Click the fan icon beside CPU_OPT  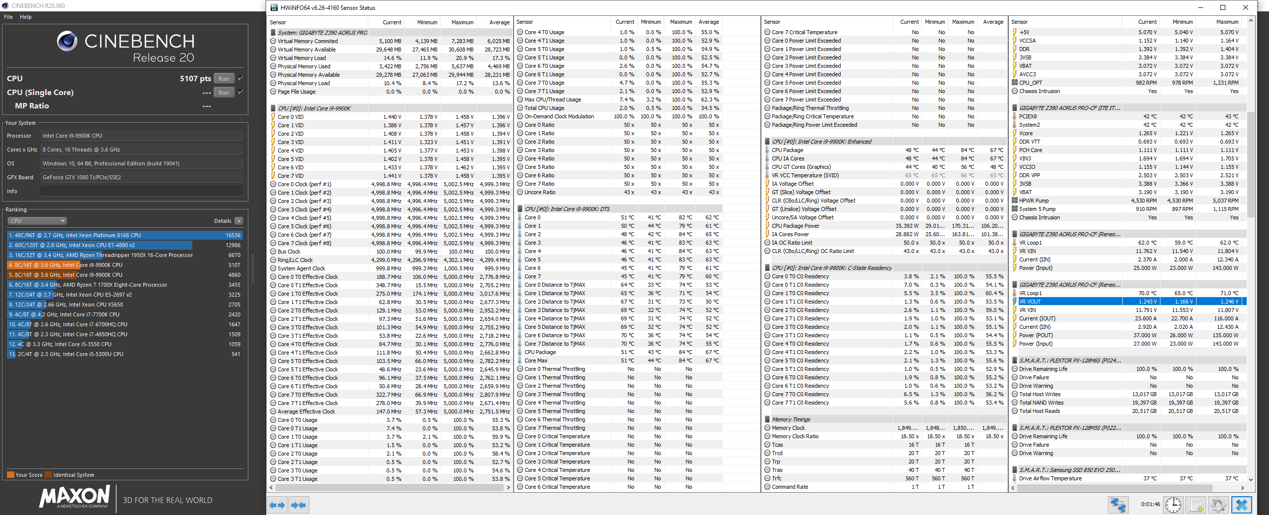click(x=1015, y=83)
